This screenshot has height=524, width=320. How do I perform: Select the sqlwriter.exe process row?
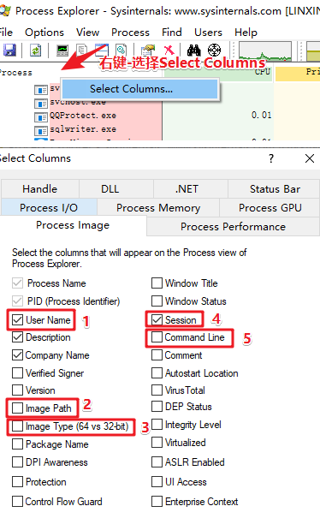pos(83,129)
